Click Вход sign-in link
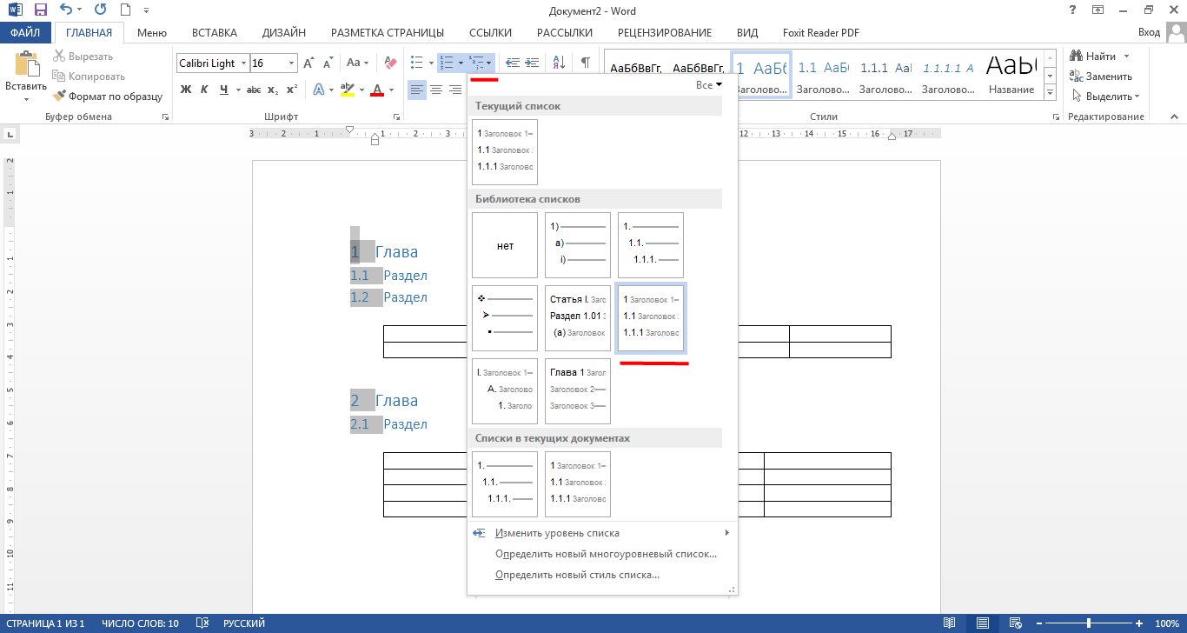Image resolution: width=1187 pixels, height=633 pixels. 1149,32
